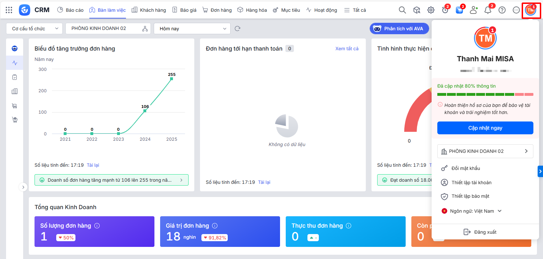Open the notifications bell icon
The width and height of the screenshot is (543, 259).
pos(488,10)
